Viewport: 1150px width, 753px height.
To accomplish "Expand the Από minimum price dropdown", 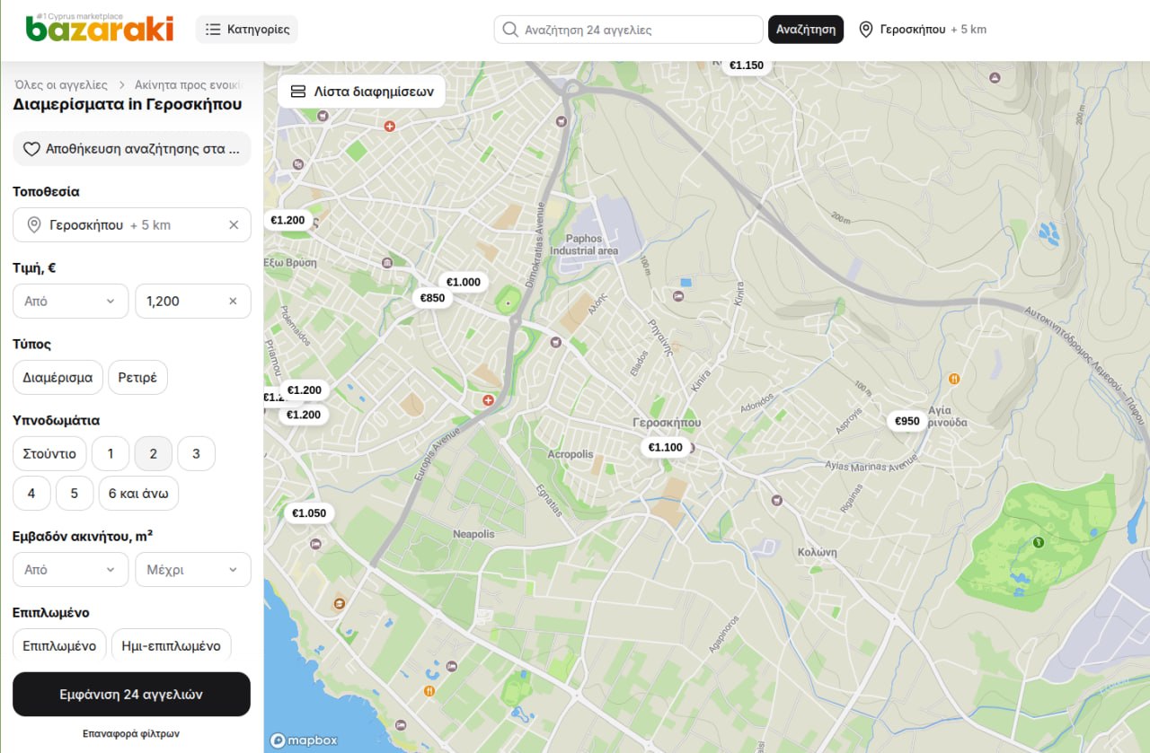I will [71, 302].
